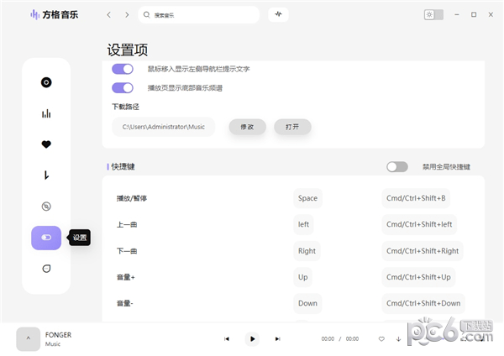Edit Cmd/Ctrl+Shift+left global shortcut
Screen dimensions: 504x356
coord(419,224)
